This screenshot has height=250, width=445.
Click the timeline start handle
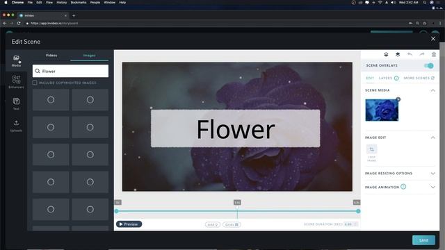coord(116,211)
